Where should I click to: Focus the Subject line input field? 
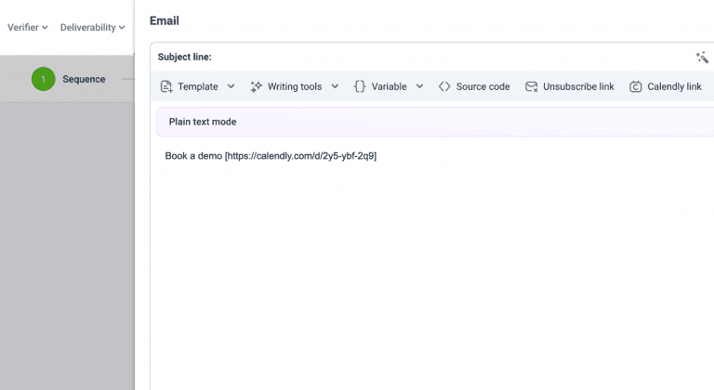point(446,58)
